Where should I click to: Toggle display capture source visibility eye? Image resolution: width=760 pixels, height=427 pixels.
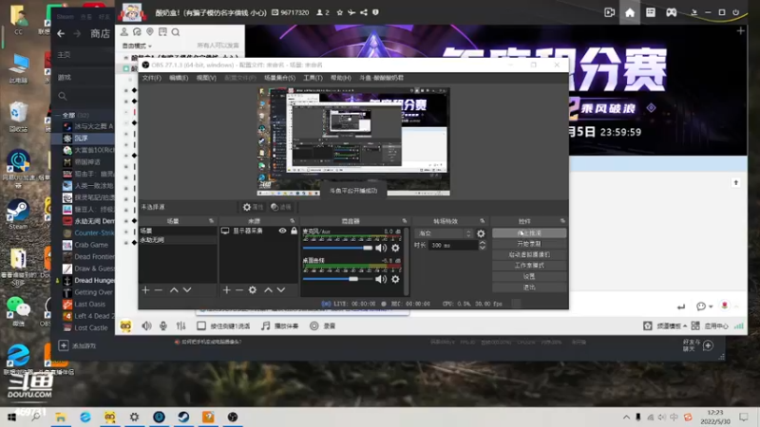click(282, 231)
